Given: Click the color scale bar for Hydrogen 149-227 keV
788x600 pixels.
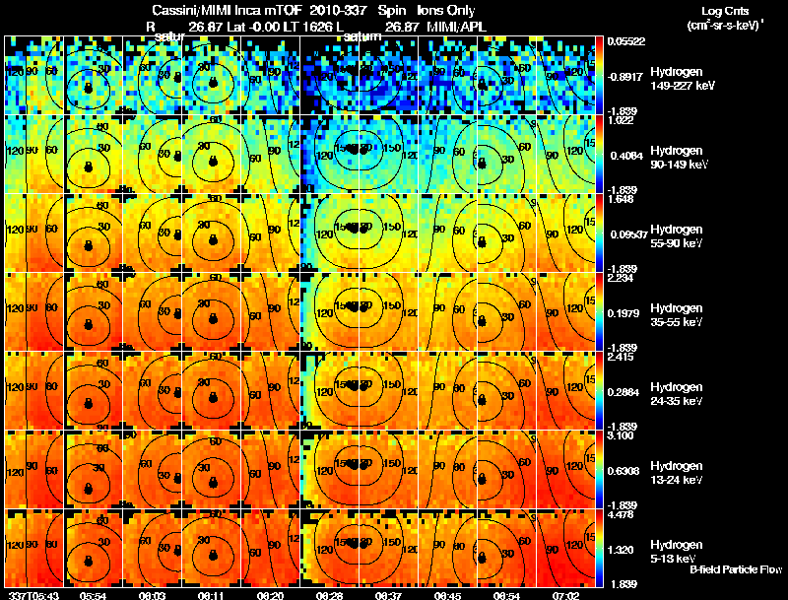Looking at the screenshot, I should point(600,76).
